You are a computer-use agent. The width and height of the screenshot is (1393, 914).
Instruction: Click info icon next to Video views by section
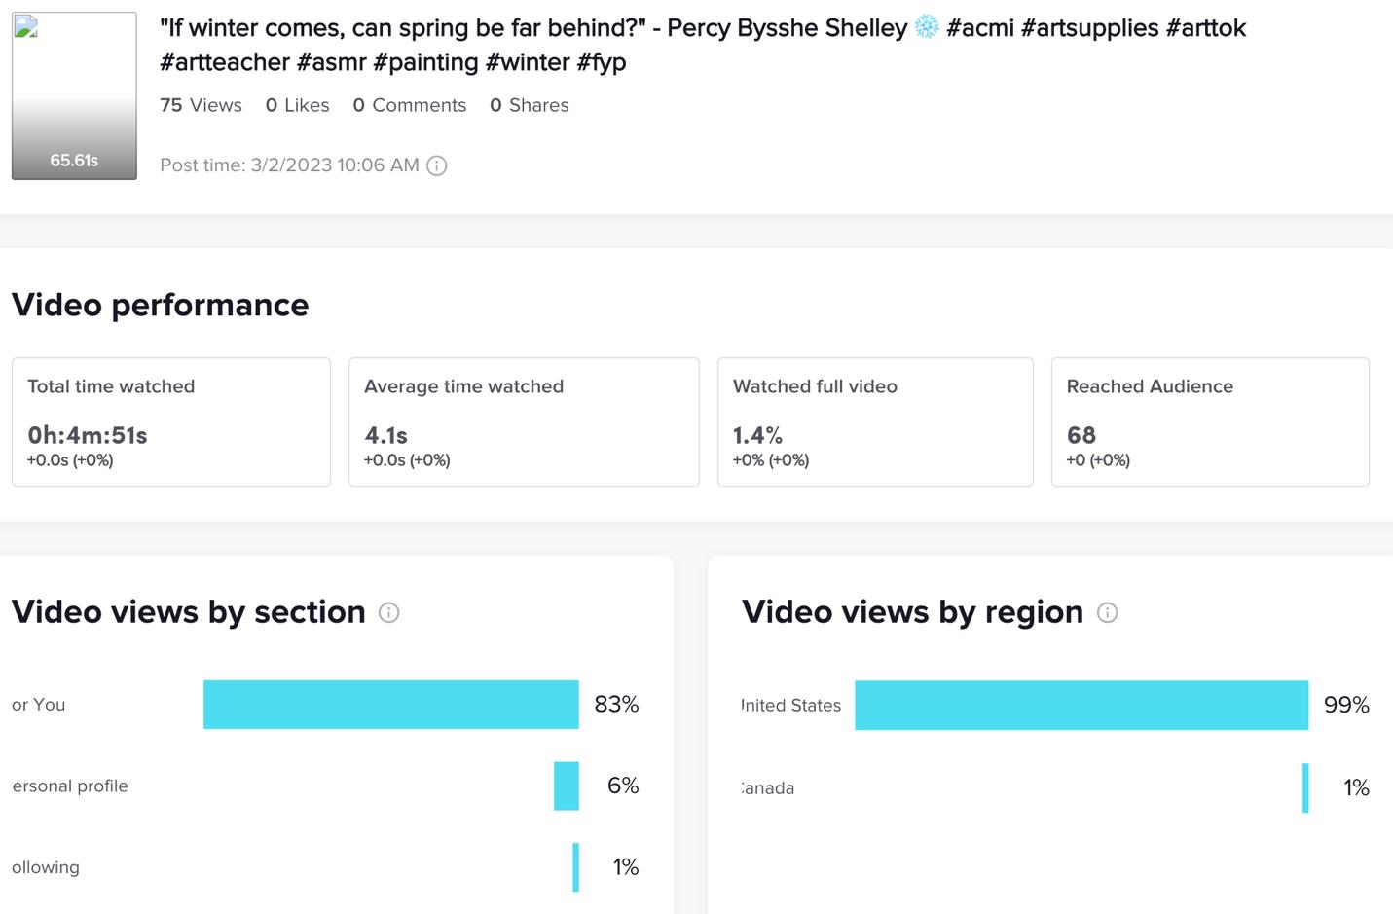(x=388, y=612)
